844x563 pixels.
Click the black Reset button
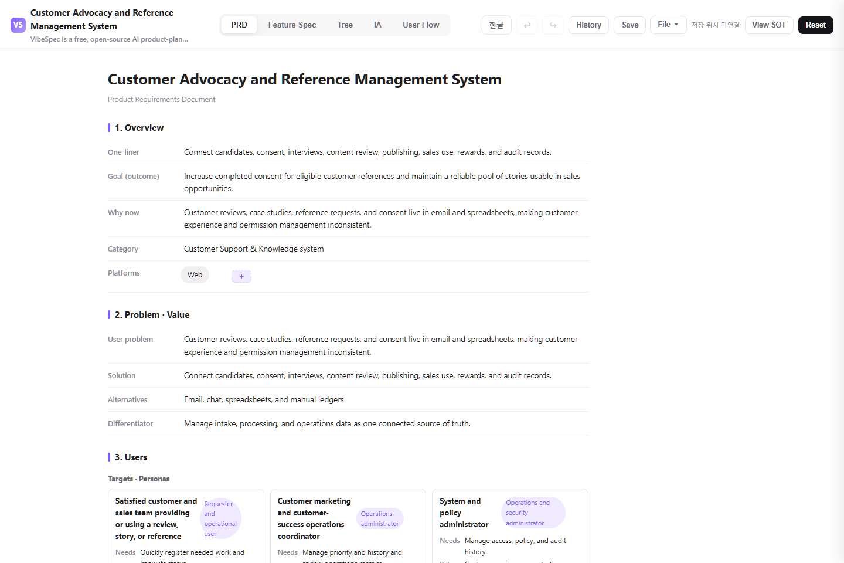[816, 25]
